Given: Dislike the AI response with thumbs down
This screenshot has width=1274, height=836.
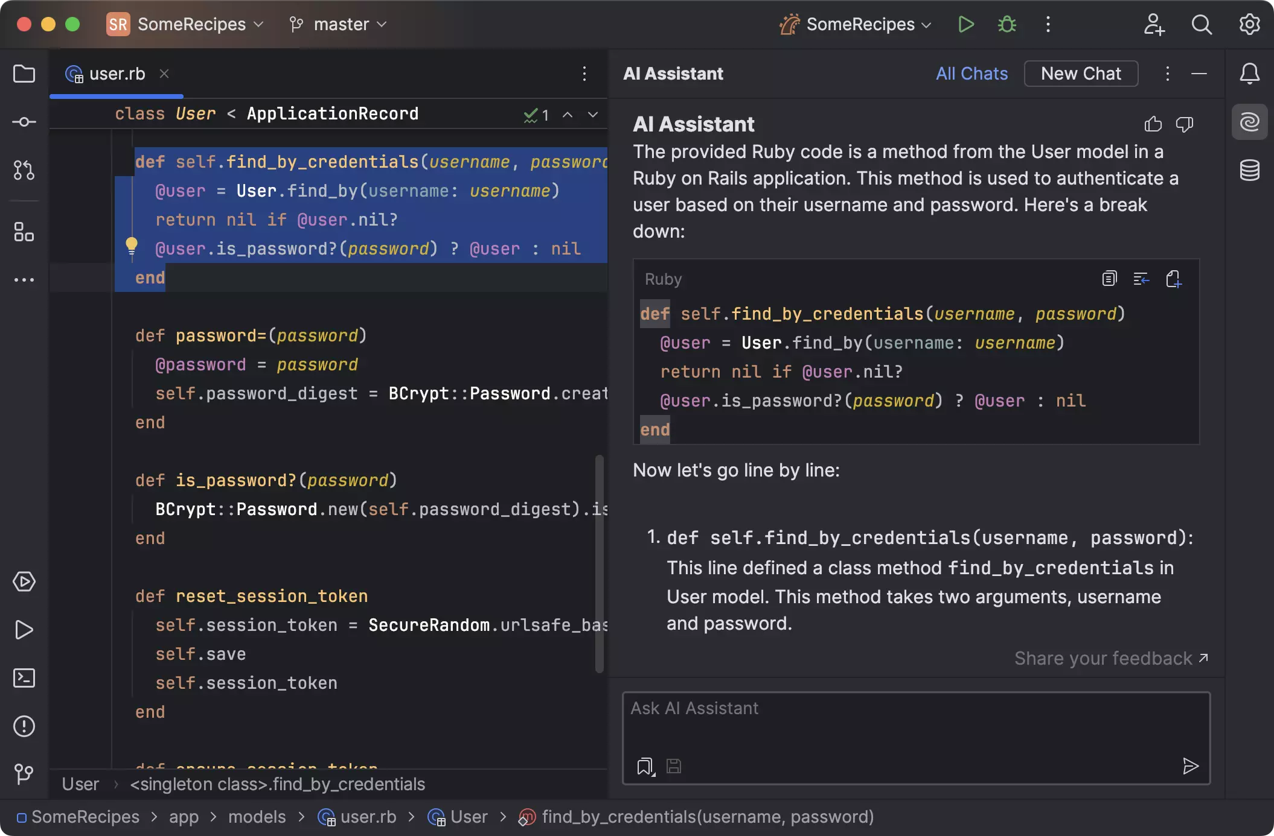Looking at the screenshot, I should coord(1184,124).
